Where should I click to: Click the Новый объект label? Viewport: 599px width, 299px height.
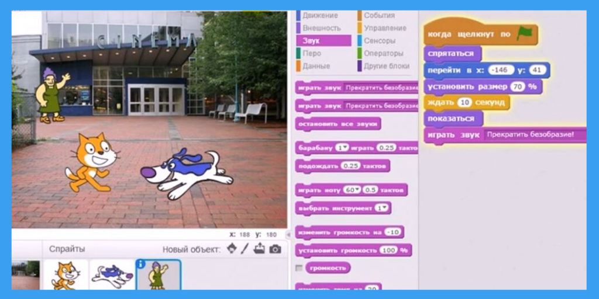tap(191, 249)
